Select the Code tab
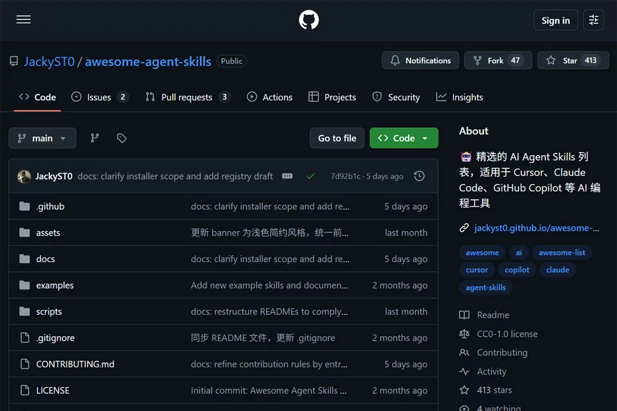The image size is (617, 411). 37,97
